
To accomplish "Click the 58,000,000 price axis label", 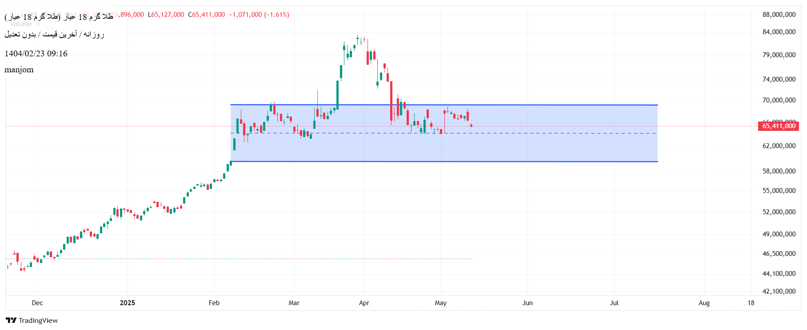I will (779, 171).
